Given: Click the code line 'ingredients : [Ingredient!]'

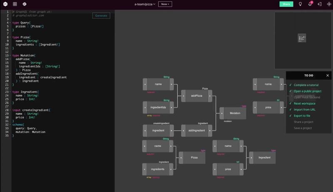Looking at the screenshot, I should (38, 45).
